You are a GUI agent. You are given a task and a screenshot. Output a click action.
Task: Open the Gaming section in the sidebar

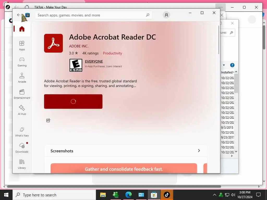(22, 62)
